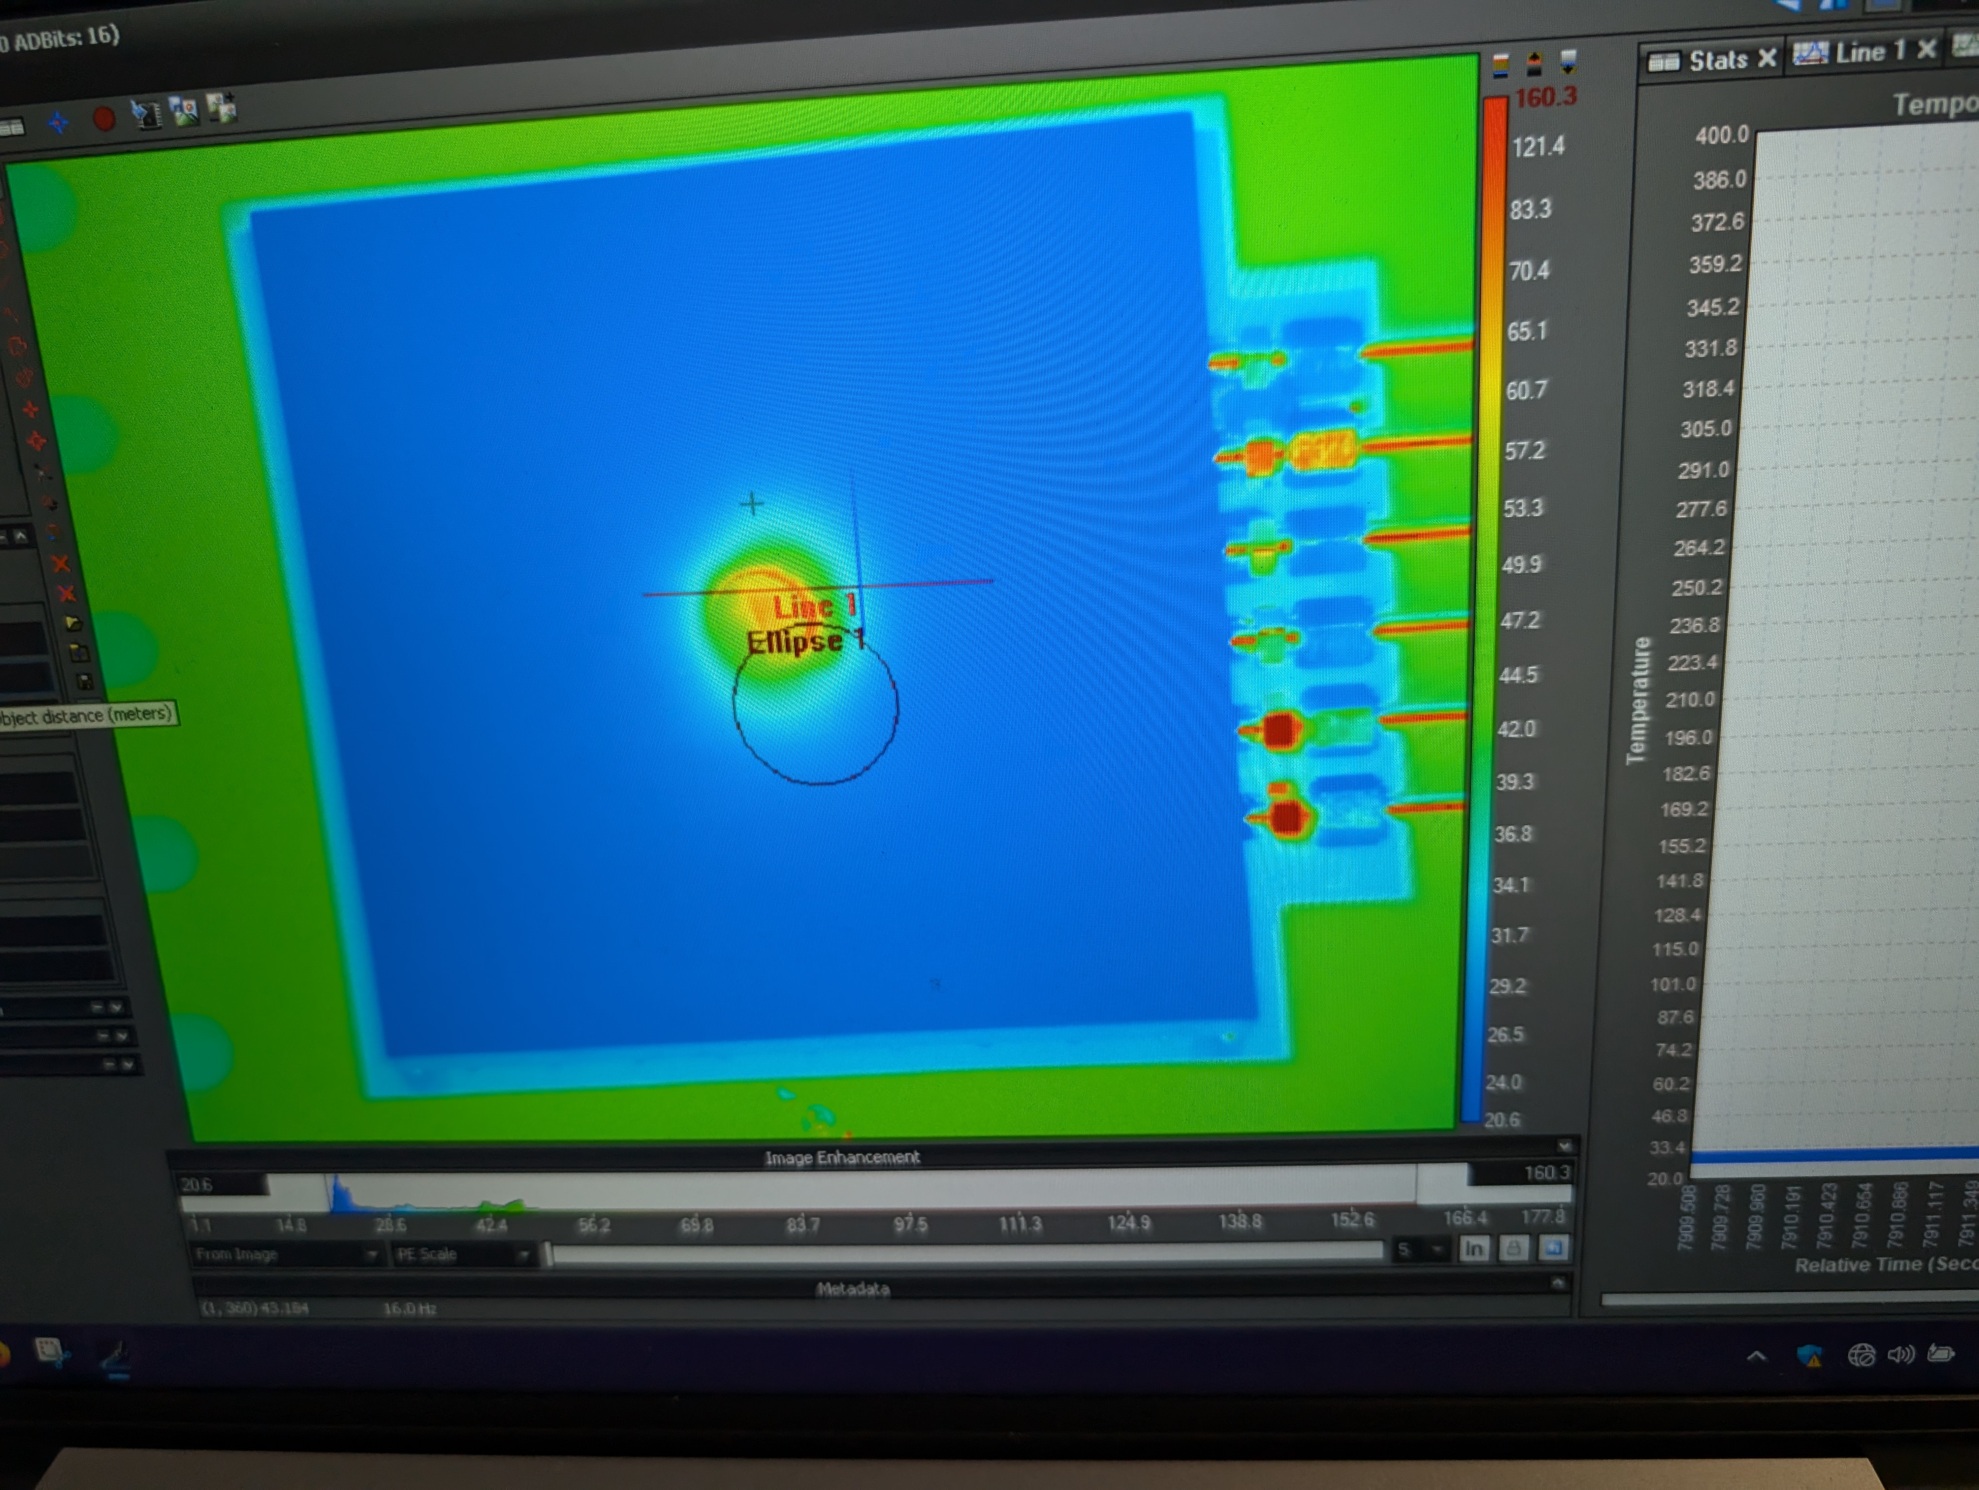The width and height of the screenshot is (1979, 1490).
Task: Click the volume icon in system tray
Action: (x=1900, y=1355)
